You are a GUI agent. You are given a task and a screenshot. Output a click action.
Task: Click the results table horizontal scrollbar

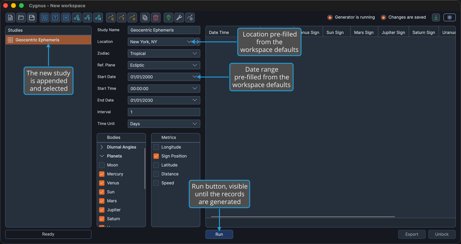(303, 217)
